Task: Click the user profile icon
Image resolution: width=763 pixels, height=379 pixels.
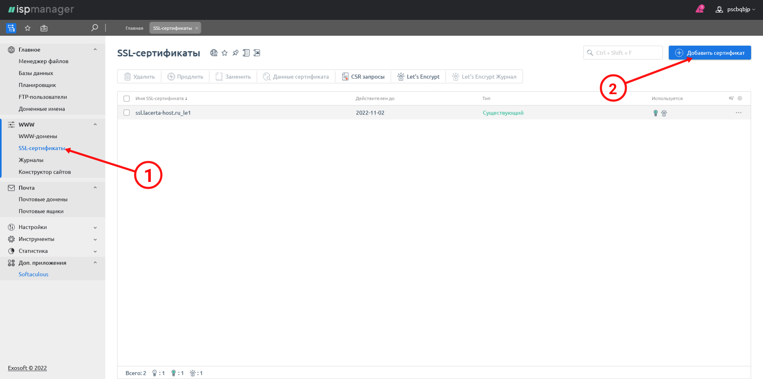Action: pos(719,9)
